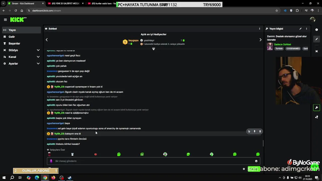The height and width of the screenshot is (181, 322).
Task: Open Yayın bilgisi three-dot menu
Action: pos(306,29)
